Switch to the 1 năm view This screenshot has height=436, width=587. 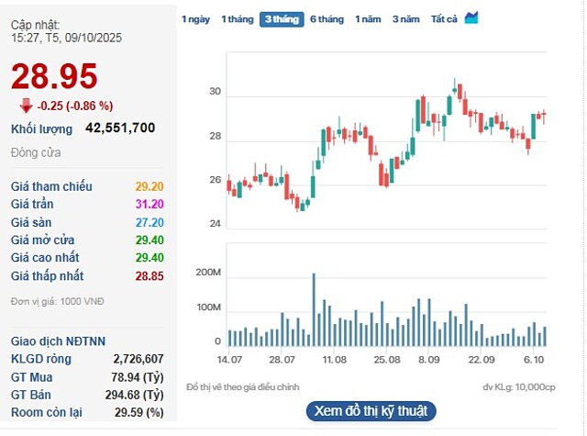pos(368,18)
